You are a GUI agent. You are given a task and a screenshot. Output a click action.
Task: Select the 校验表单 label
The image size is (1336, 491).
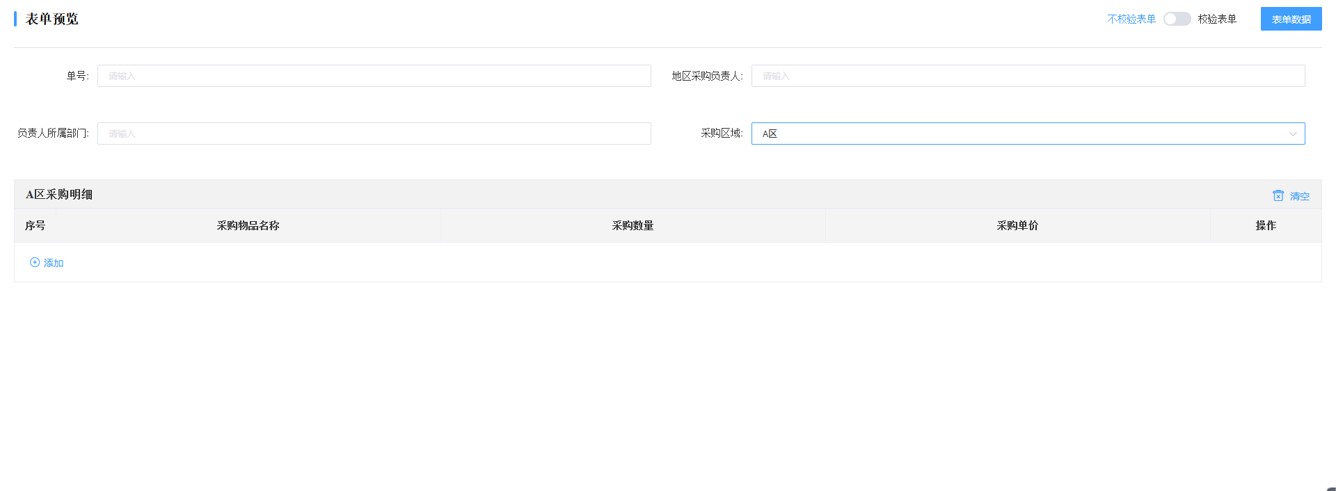[x=1217, y=19]
